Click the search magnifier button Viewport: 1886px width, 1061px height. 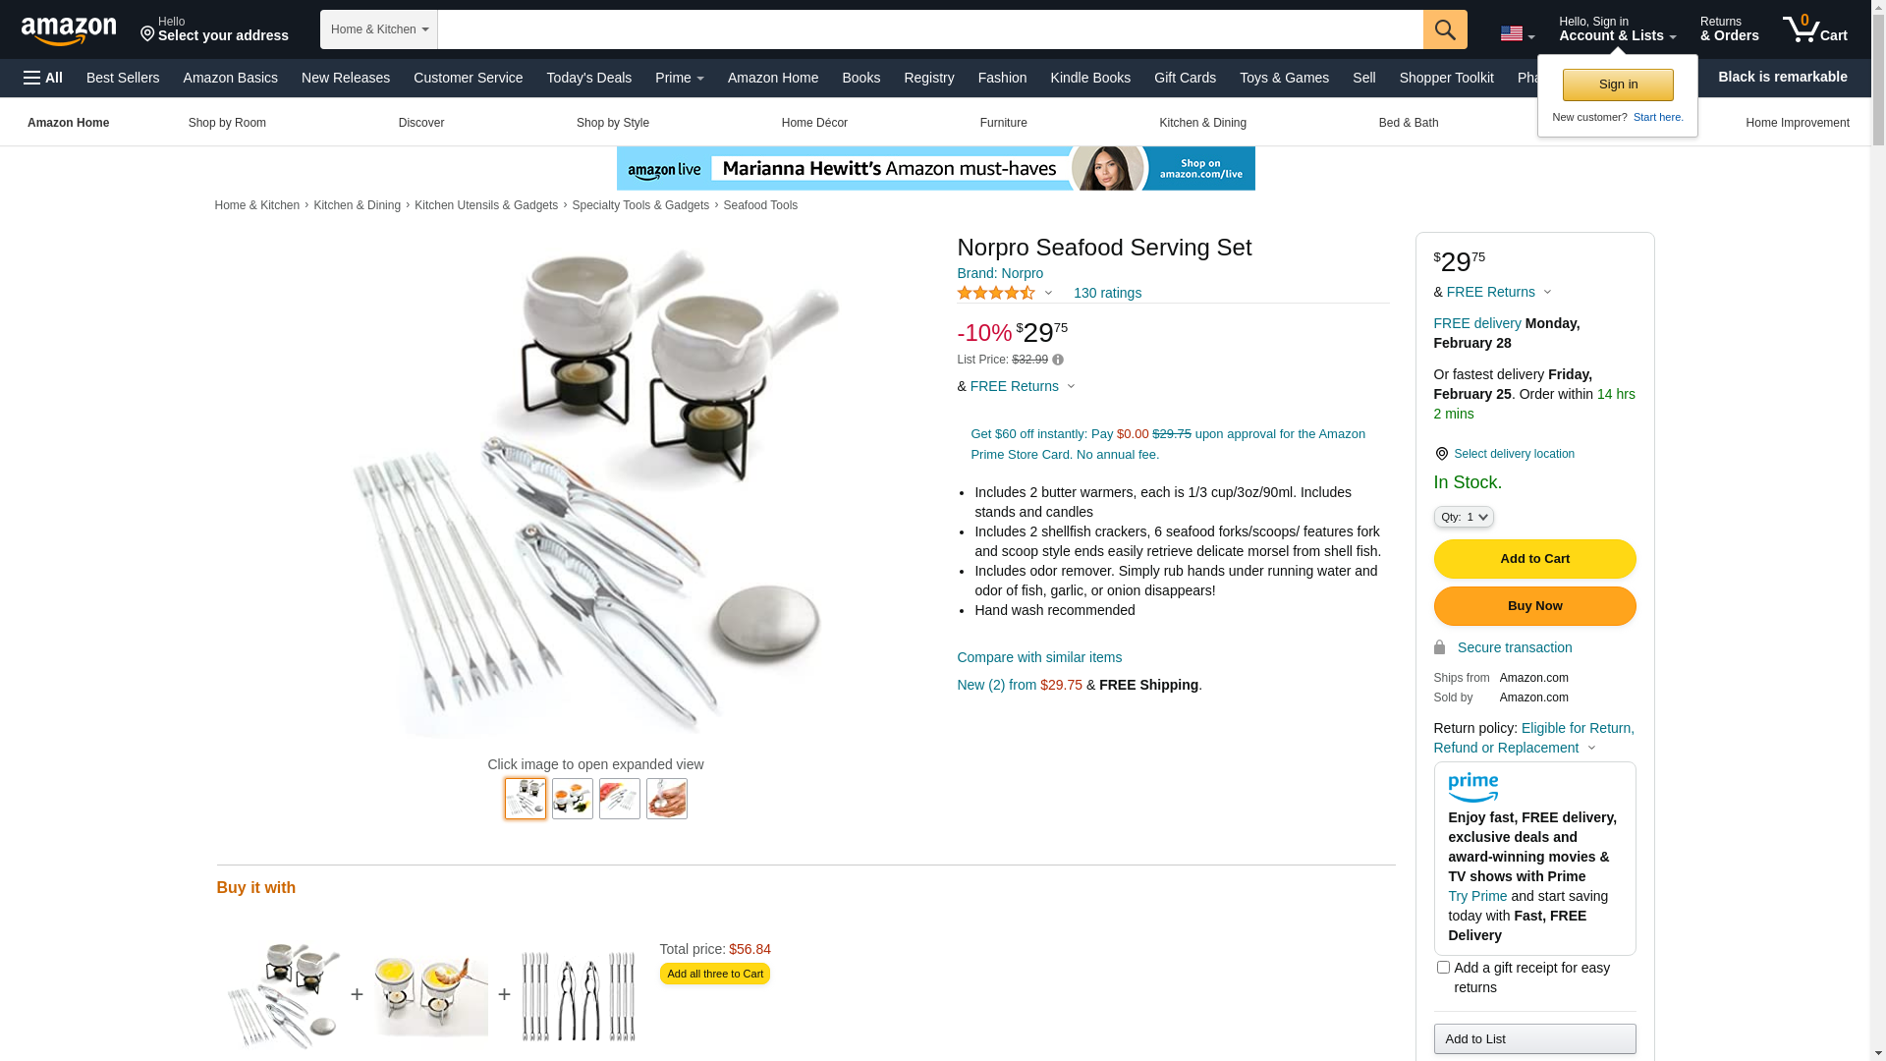click(x=1445, y=29)
